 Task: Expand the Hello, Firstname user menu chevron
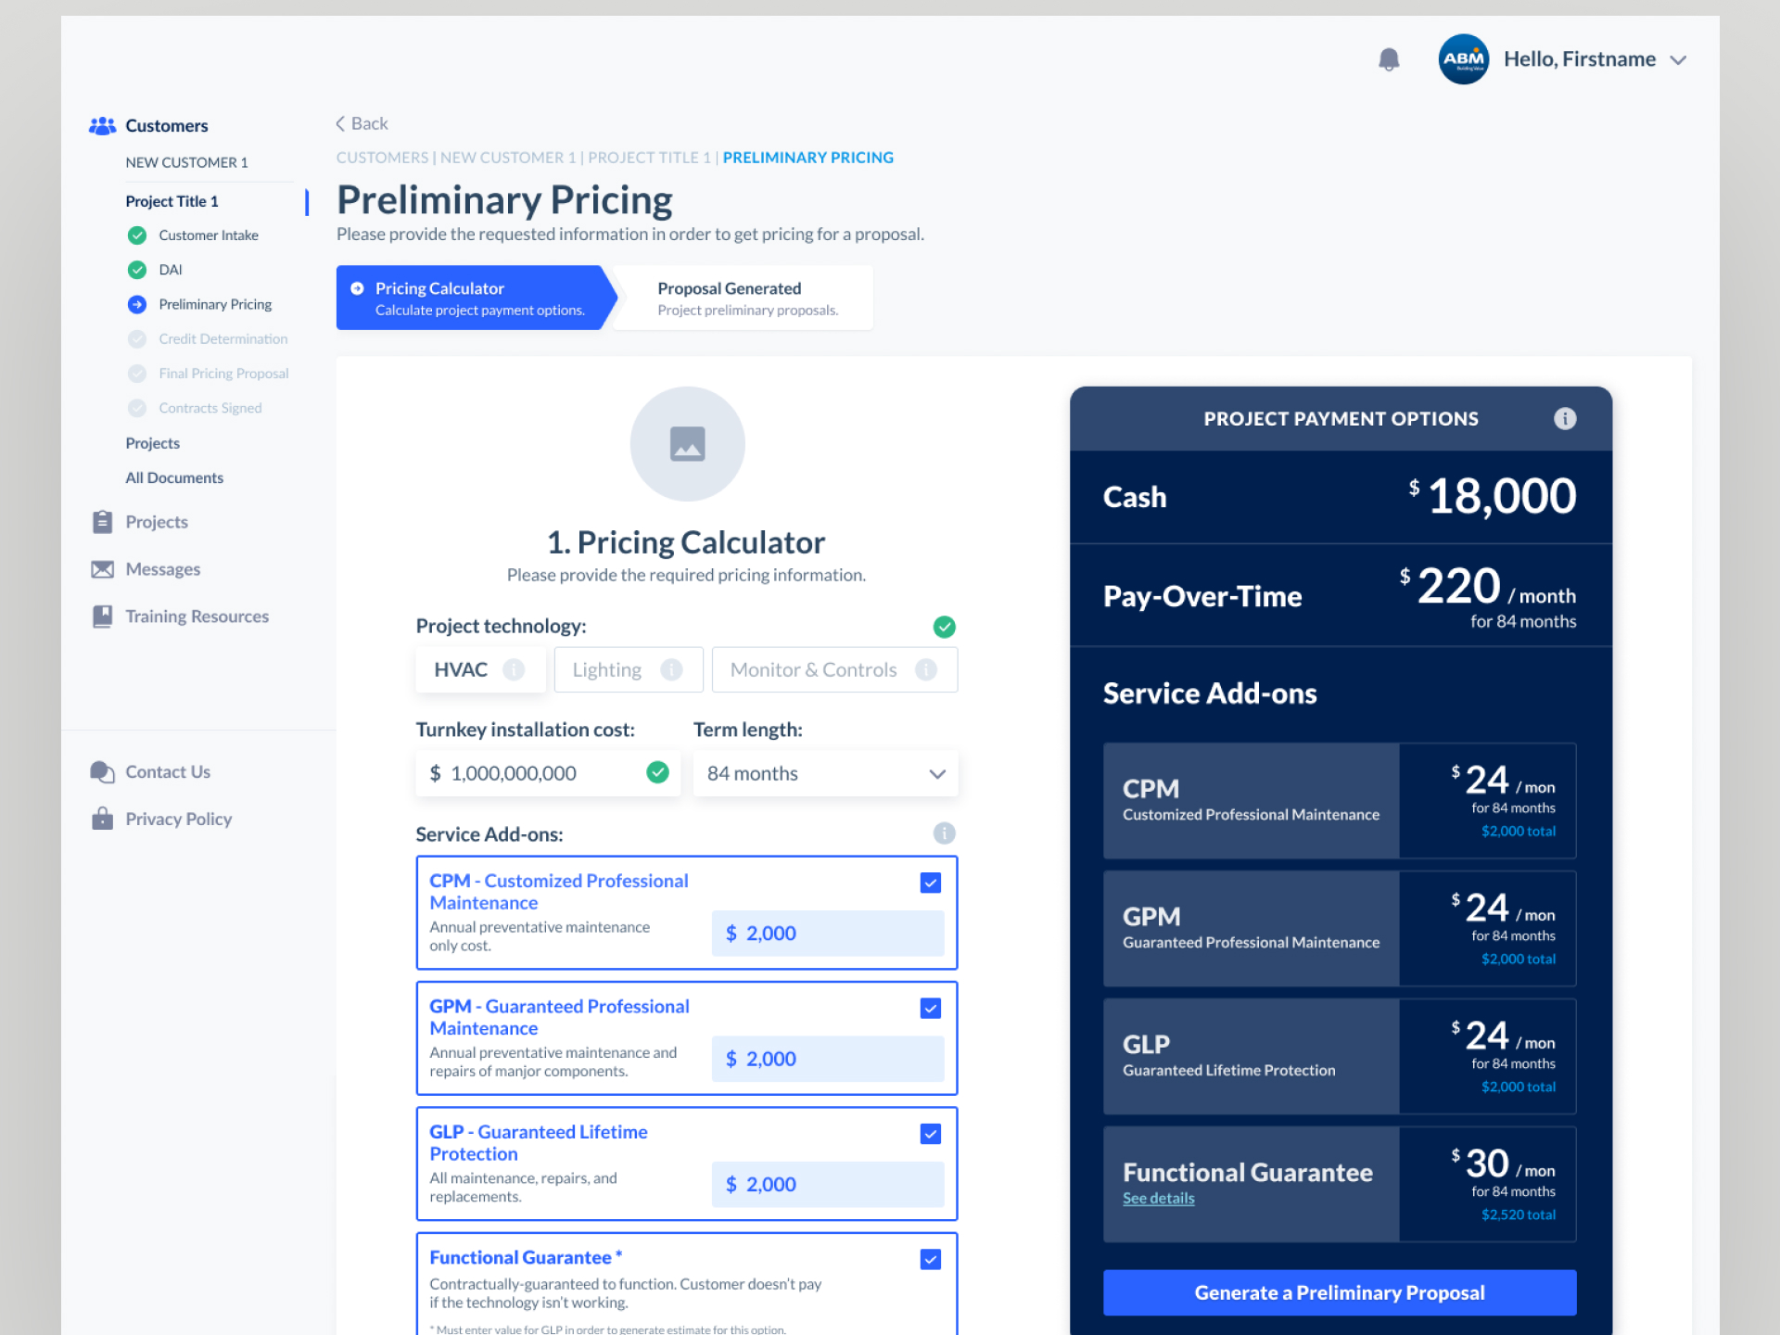click(1677, 60)
